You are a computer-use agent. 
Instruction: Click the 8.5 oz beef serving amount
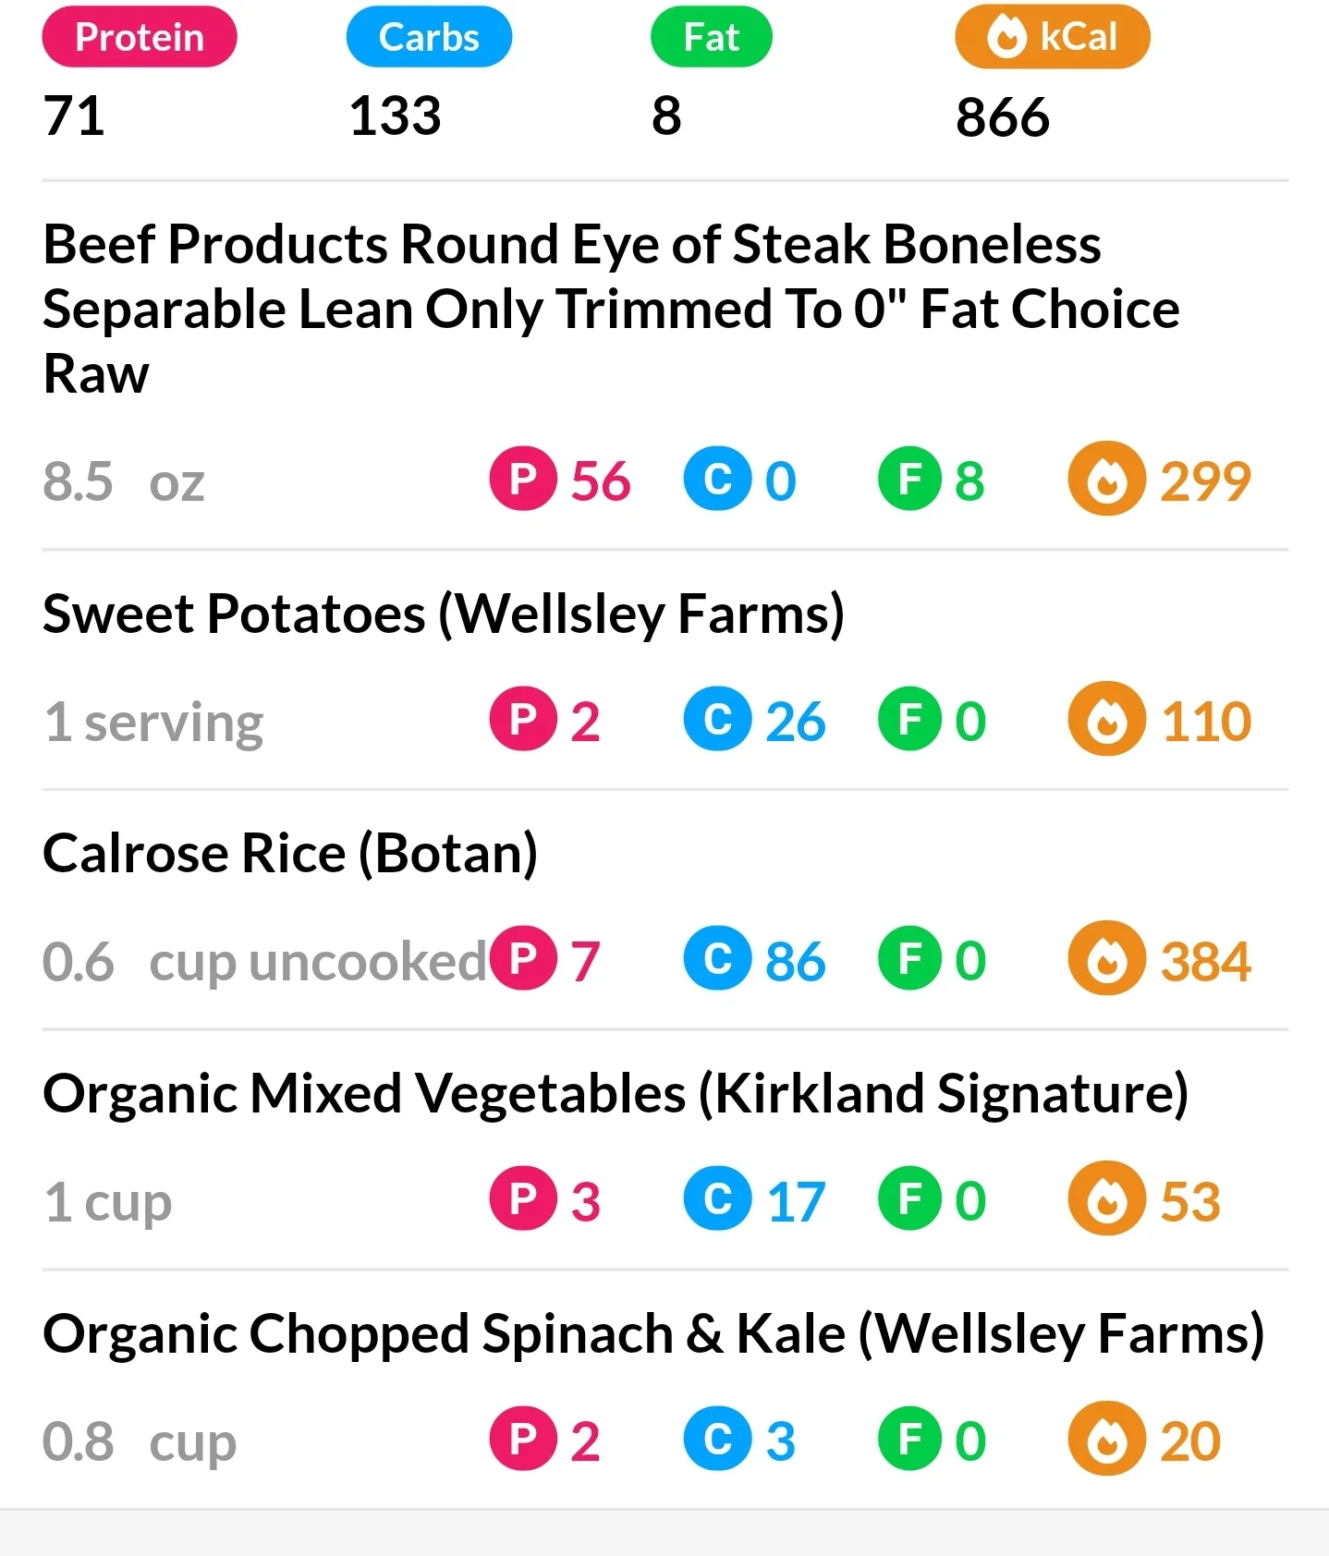123,481
